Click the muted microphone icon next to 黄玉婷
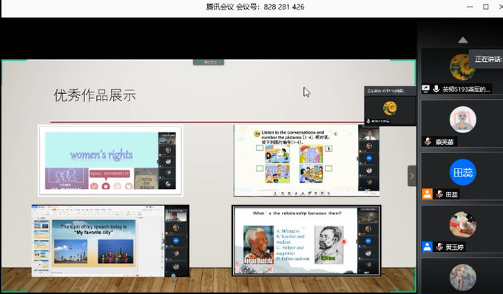Image resolution: width=503 pixels, height=294 pixels. click(x=440, y=246)
